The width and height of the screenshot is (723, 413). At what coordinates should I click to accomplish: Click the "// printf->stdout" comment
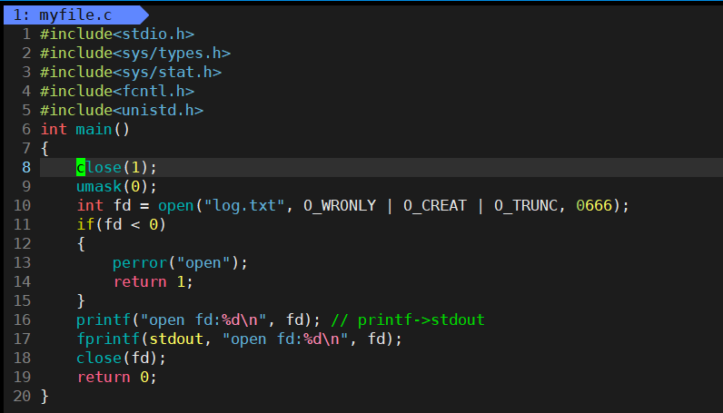(407, 320)
